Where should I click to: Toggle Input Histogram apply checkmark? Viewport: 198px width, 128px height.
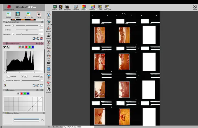37,43
